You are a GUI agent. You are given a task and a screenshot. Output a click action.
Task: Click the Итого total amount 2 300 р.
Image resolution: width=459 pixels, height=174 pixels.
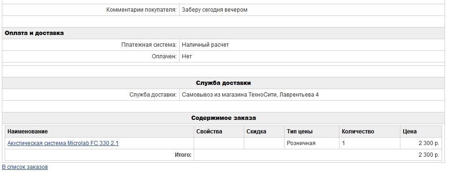point(429,155)
